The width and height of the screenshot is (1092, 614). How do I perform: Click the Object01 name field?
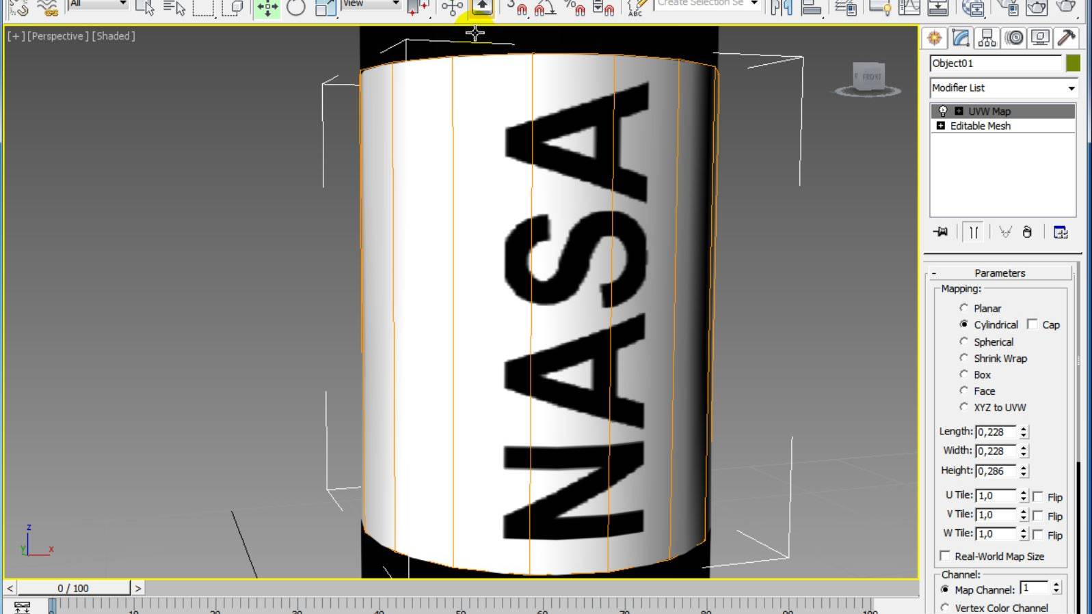click(996, 64)
